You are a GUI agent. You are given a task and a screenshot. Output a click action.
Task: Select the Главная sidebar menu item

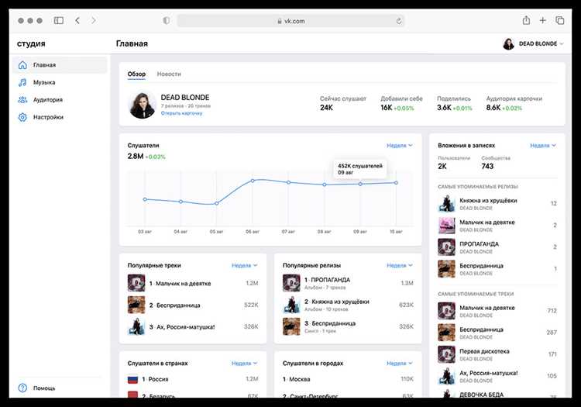(x=60, y=65)
